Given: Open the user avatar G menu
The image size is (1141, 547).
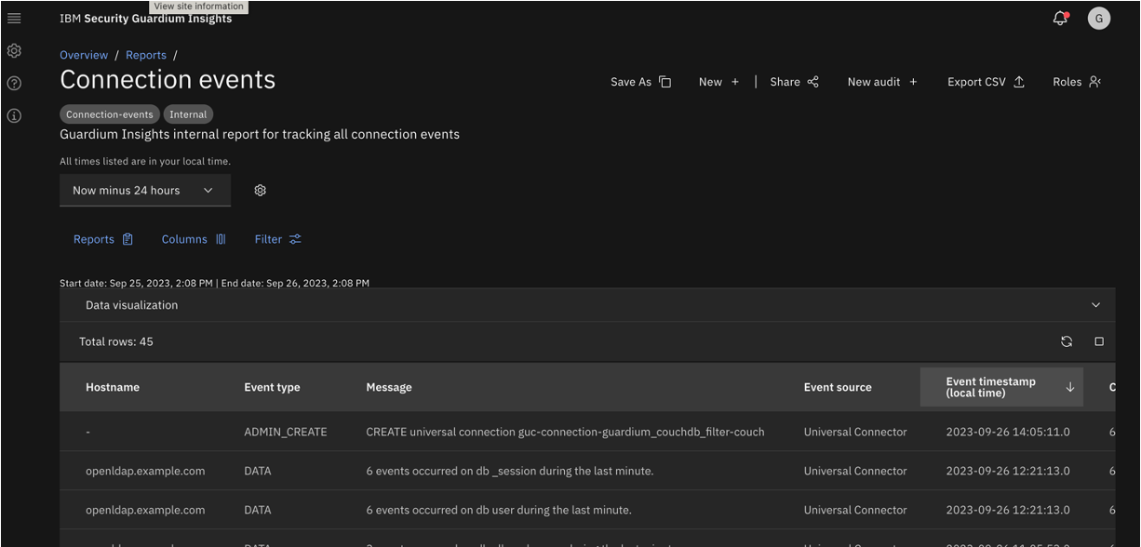Looking at the screenshot, I should pyautogui.click(x=1098, y=19).
